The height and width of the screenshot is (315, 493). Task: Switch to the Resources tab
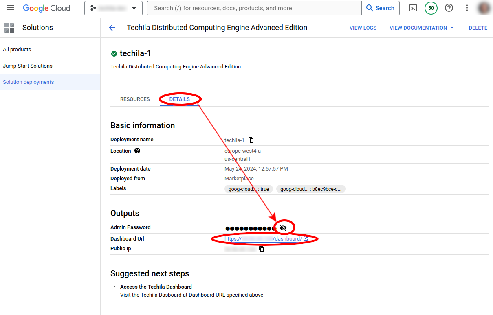pos(135,99)
